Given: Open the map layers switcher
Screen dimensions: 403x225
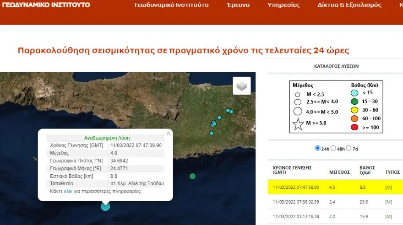Looking at the screenshot, I should [242, 86].
